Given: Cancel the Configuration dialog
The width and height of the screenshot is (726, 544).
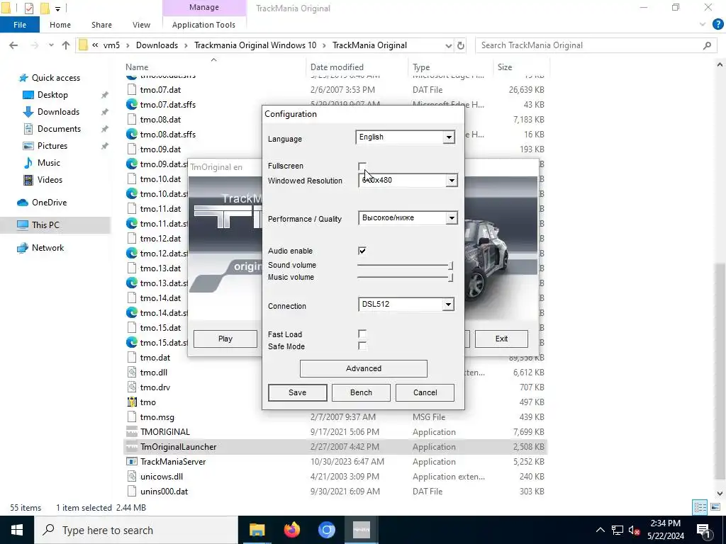Looking at the screenshot, I should point(425,392).
